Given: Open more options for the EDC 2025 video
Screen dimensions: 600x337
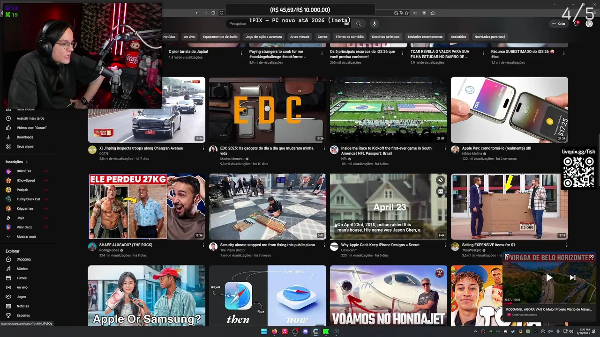Looking at the screenshot, I should pyautogui.click(x=324, y=148).
